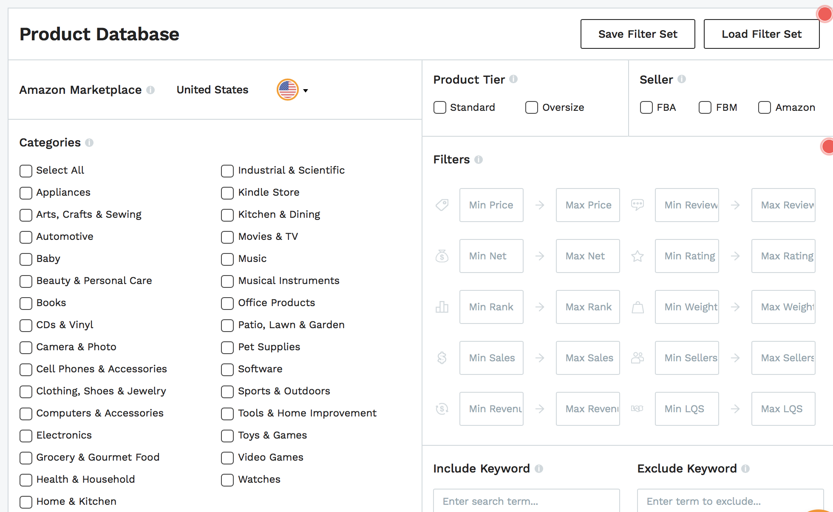Click the money bag icon before Min Net
Screen dimensions: 833x512
tap(442, 256)
